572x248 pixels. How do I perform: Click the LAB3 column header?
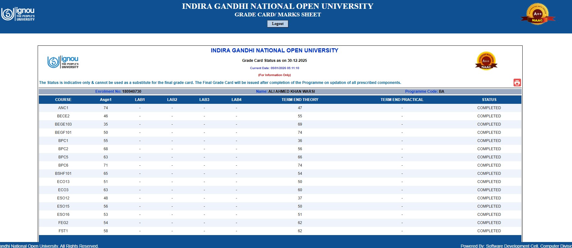(x=204, y=100)
